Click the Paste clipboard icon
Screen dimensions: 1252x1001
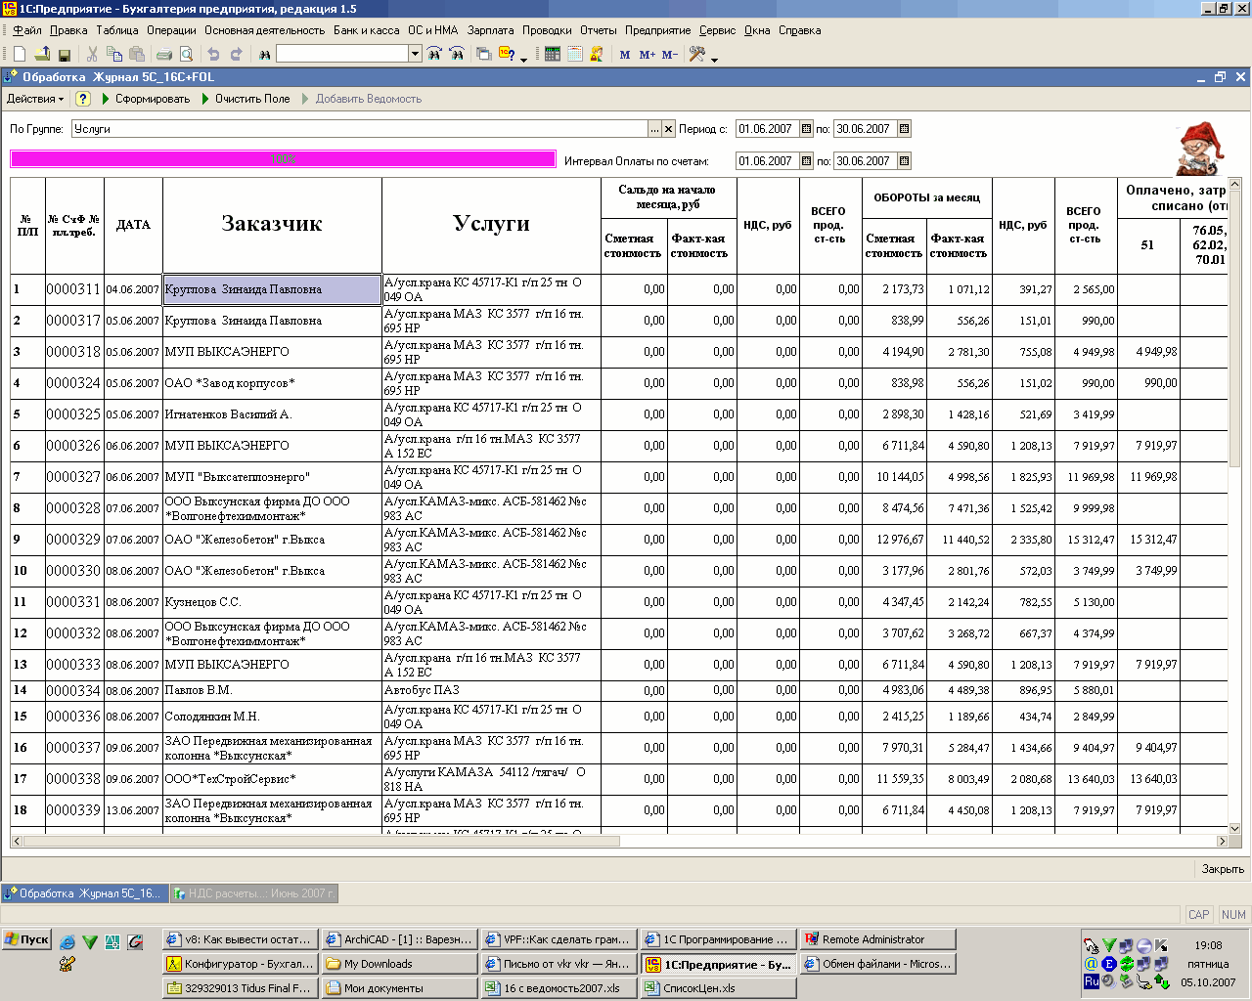[x=137, y=55]
